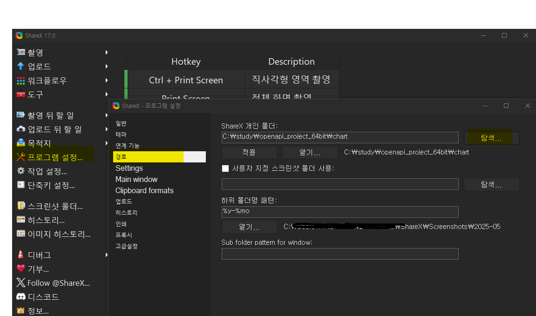Click the 이미지 히스토리 icon
This screenshot has height=316, width=536.
pyautogui.click(x=21, y=234)
